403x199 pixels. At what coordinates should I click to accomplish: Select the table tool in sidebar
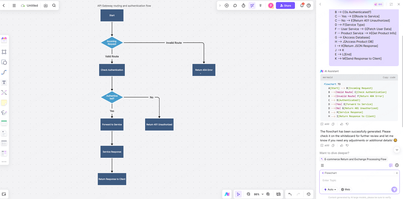4,123
